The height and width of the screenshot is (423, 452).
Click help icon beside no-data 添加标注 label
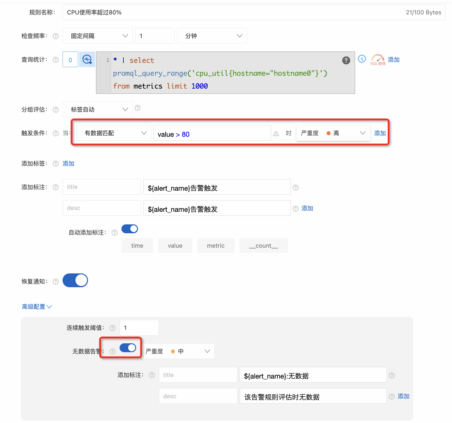click(152, 375)
